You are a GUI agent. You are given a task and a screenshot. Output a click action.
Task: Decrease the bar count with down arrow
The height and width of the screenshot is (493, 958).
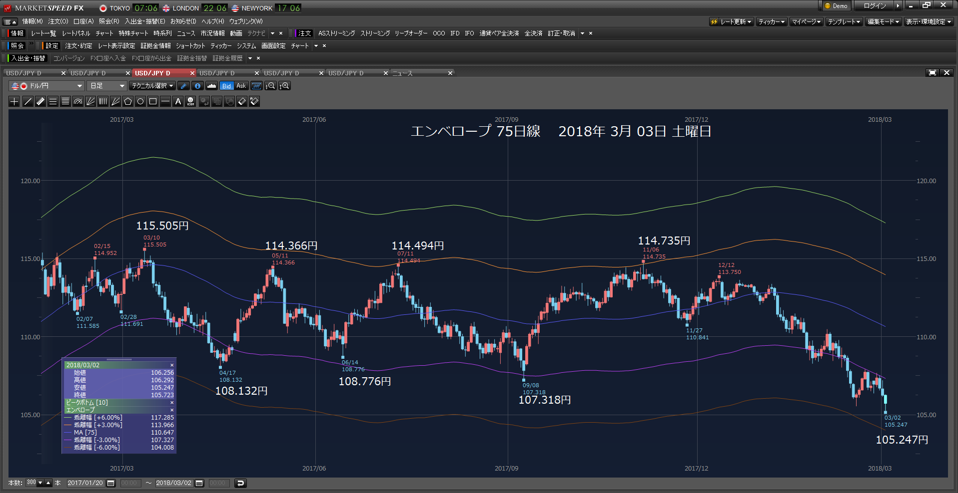pyautogui.click(x=40, y=483)
